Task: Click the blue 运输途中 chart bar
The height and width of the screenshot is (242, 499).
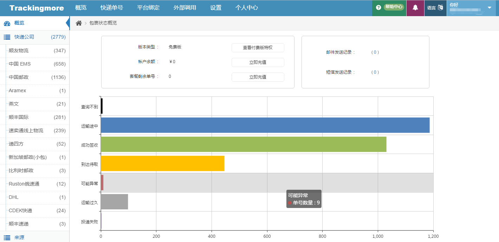Action: coord(265,125)
